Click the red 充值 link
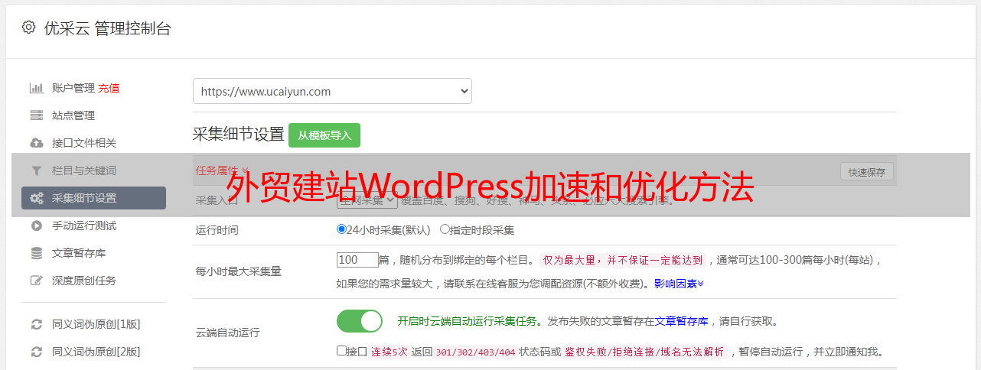Screen dimensions: 981x370 pyautogui.click(x=109, y=88)
